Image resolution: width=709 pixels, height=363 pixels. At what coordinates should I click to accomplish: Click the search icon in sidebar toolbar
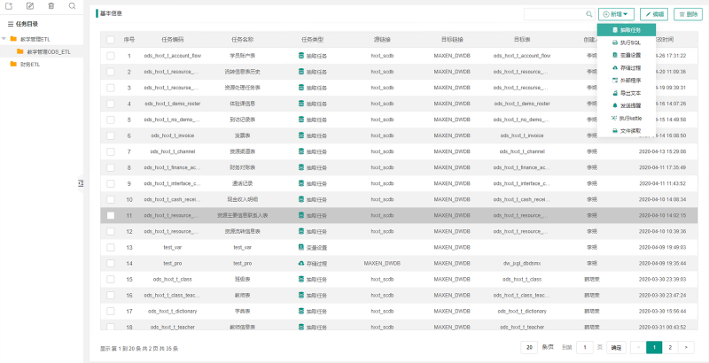point(73,6)
